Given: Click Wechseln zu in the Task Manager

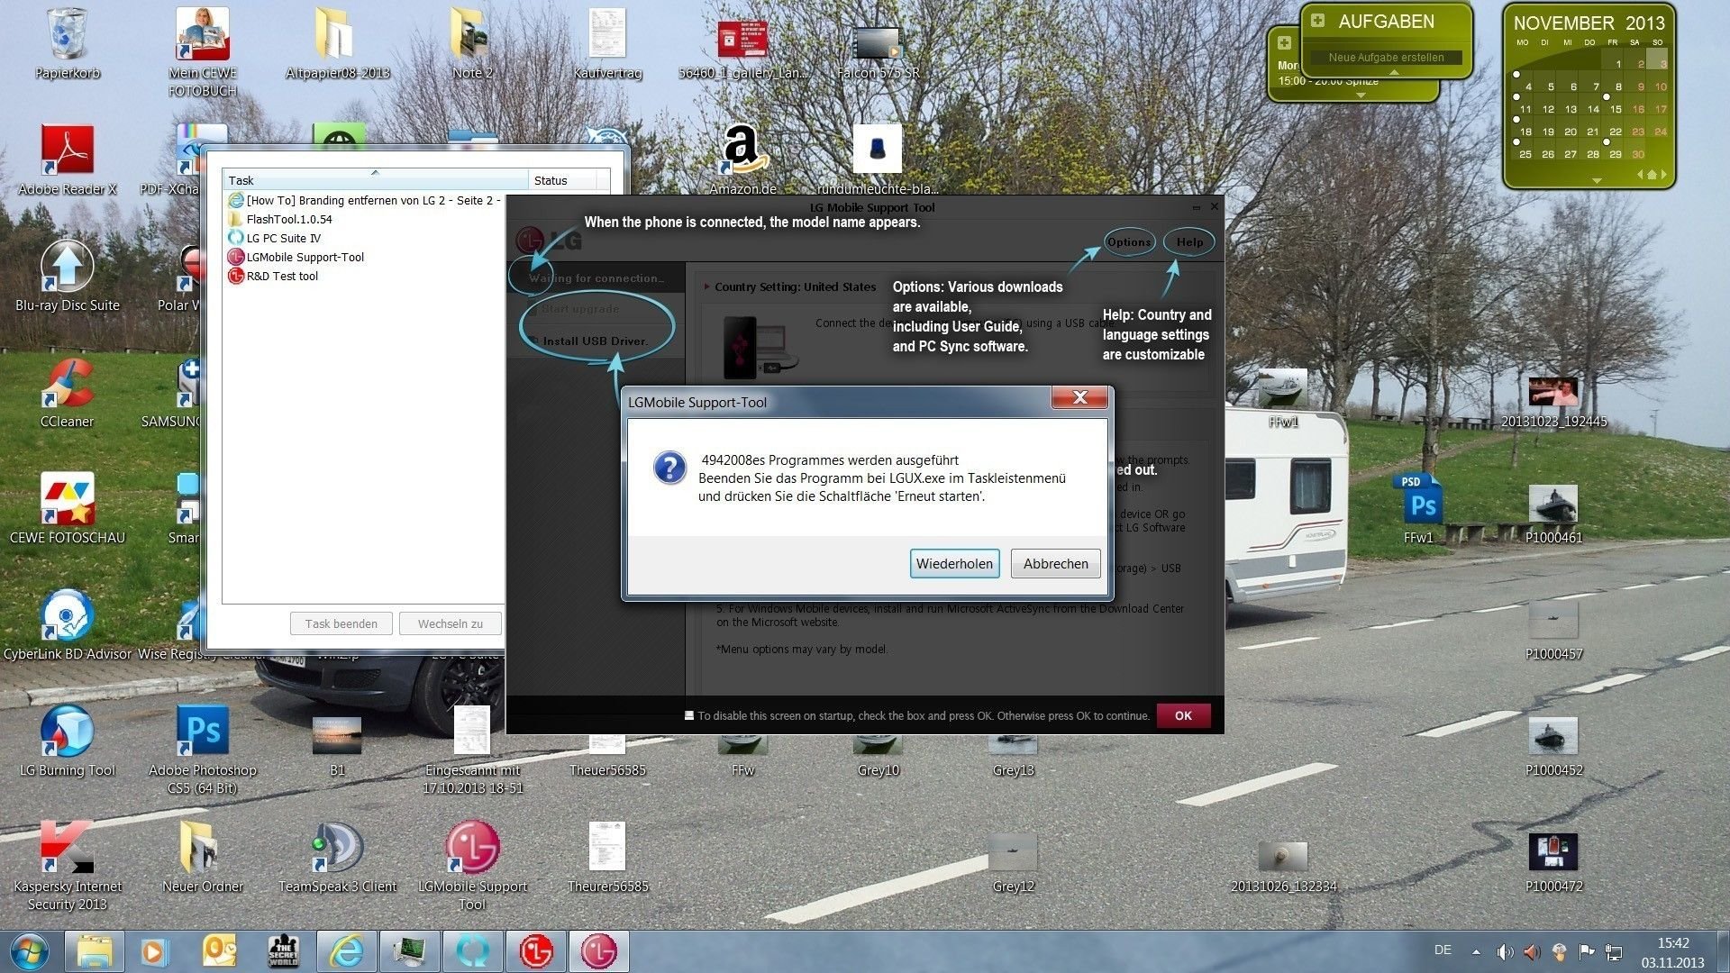Looking at the screenshot, I should pos(451,623).
